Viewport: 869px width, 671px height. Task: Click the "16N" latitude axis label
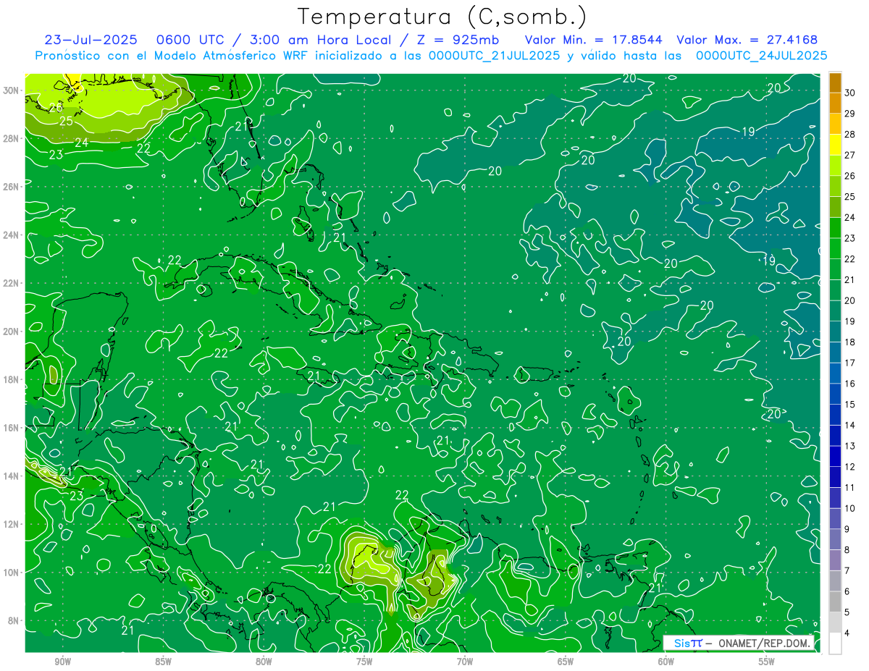pos(12,428)
